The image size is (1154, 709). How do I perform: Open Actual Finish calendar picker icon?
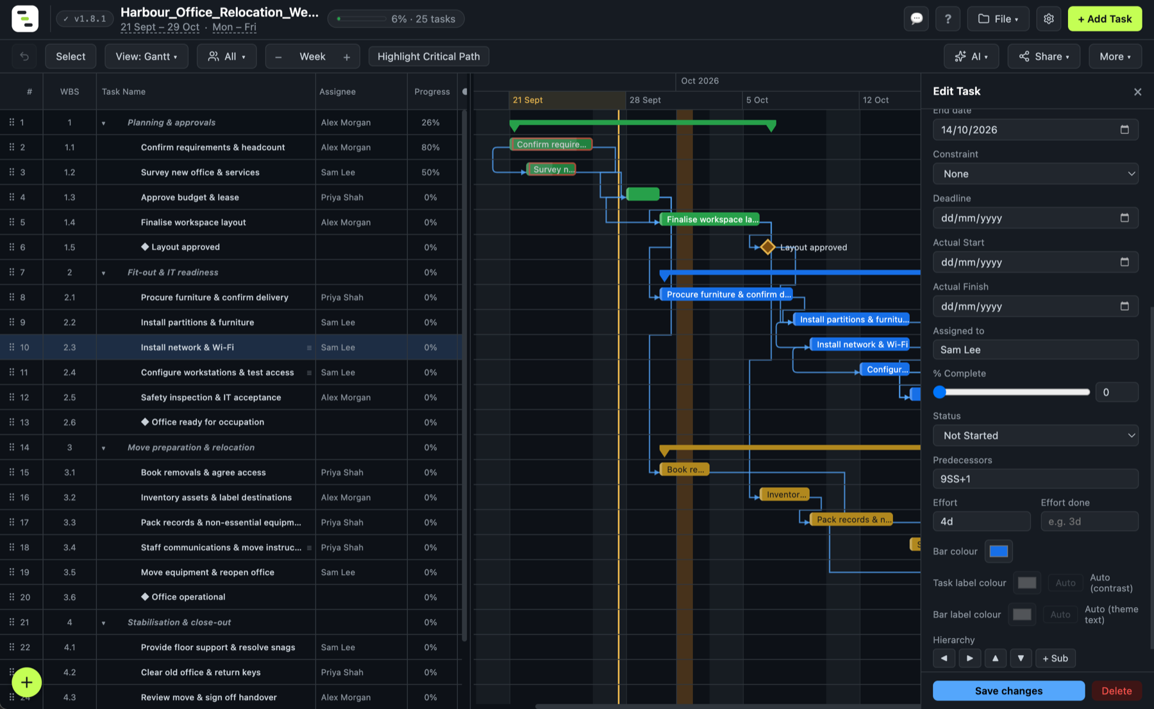point(1125,306)
